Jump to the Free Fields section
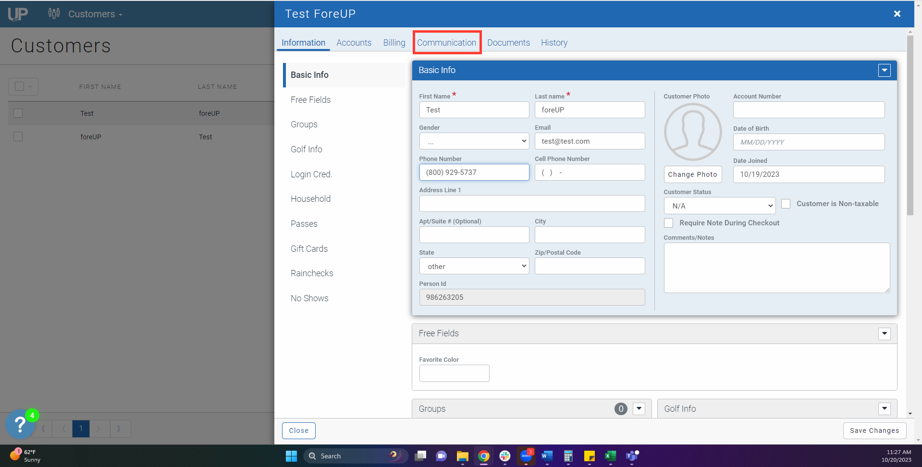The height and width of the screenshot is (467, 922). point(310,100)
